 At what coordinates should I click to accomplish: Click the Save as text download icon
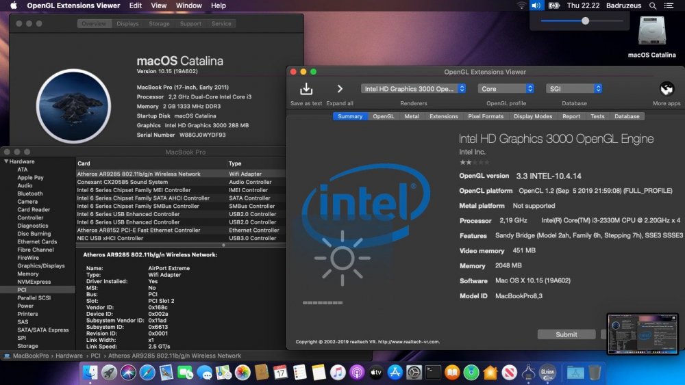[x=306, y=89]
